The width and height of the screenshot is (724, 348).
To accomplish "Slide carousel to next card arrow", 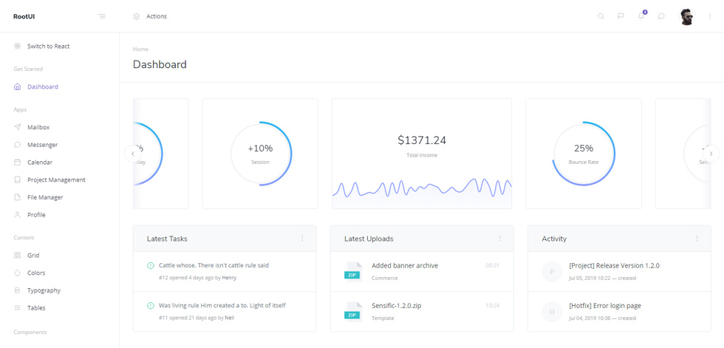I will pos(711,154).
